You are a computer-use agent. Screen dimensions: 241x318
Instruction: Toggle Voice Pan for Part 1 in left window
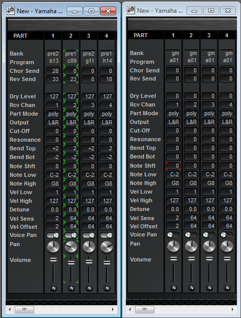[x=53, y=235]
